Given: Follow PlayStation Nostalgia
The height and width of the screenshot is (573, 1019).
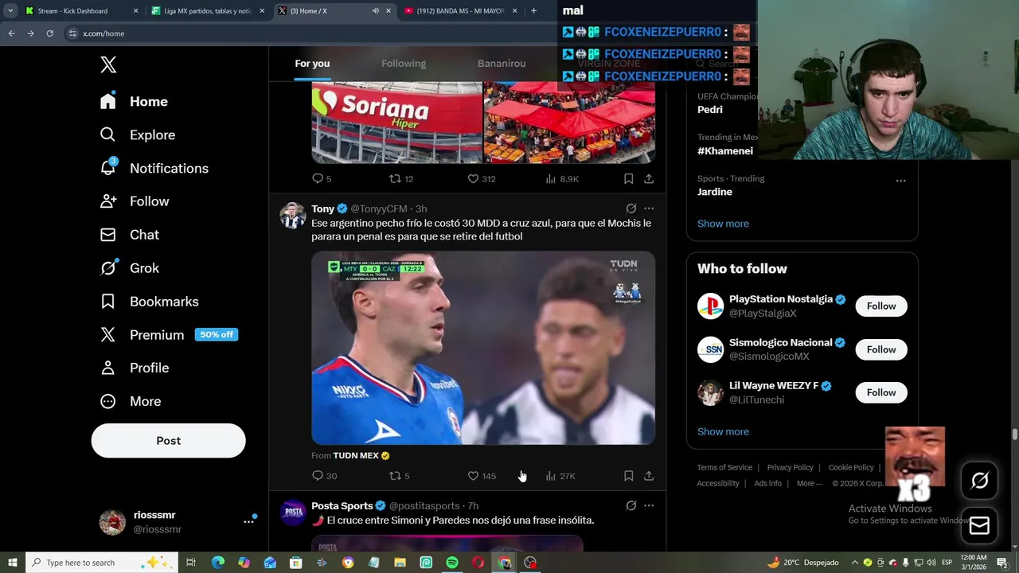Looking at the screenshot, I should [881, 306].
